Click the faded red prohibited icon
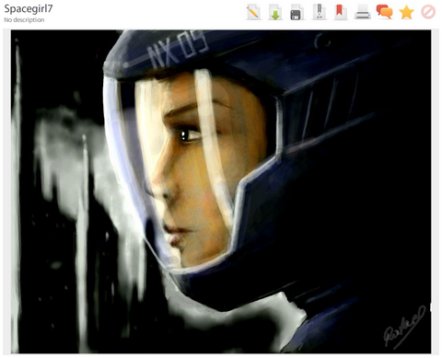The height and width of the screenshot is (358, 442). click(428, 13)
